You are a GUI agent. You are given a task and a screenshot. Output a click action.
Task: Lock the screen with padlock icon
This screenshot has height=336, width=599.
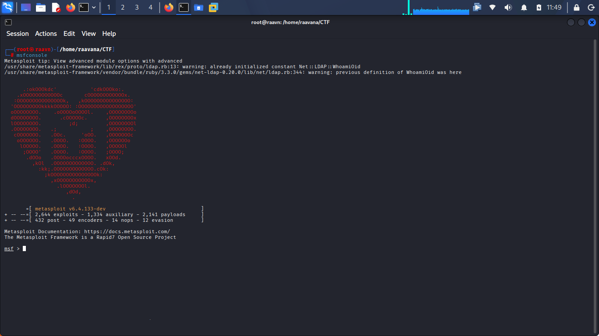(577, 7)
